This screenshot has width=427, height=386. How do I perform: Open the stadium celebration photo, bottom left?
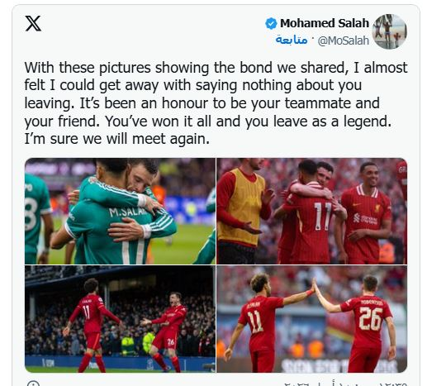pyautogui.click(x=120, y=319)
